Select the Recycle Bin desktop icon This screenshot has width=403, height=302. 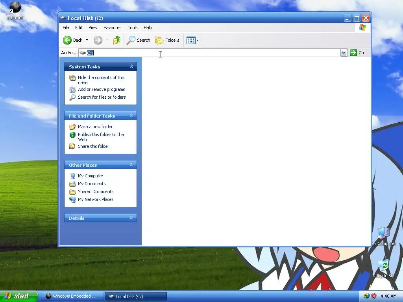click(x=383, y=269)
